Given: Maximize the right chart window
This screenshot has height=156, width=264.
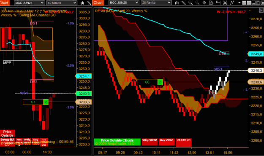Looking at the screenshot, I should point(258,3).
